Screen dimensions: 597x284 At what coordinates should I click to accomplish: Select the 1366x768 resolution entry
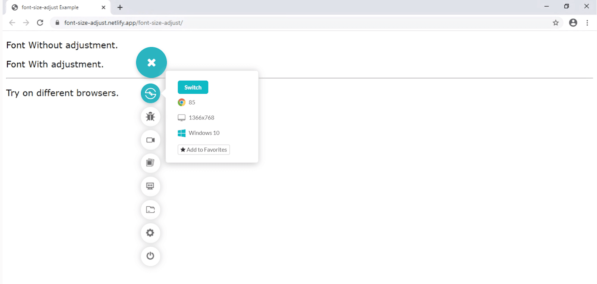[196, 118]
